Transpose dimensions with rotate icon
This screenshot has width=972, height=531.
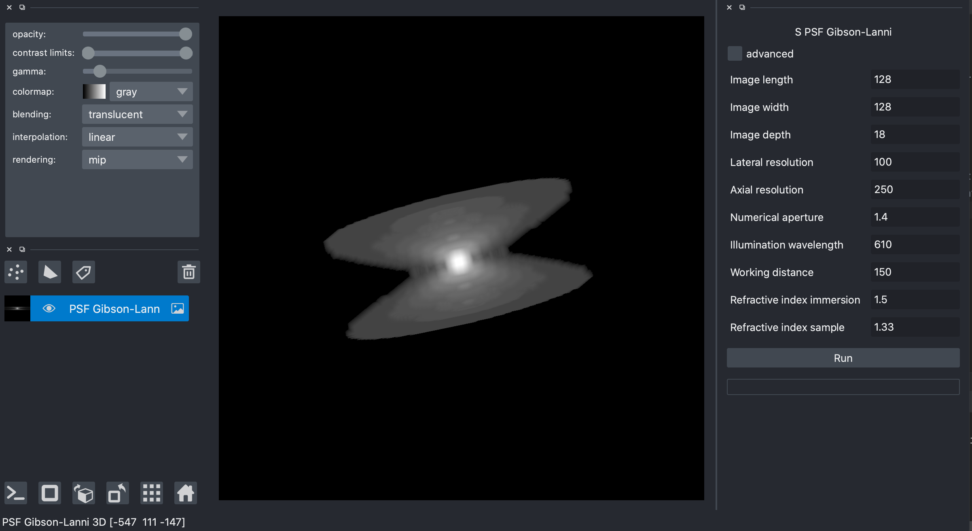[x=118, y=493]
